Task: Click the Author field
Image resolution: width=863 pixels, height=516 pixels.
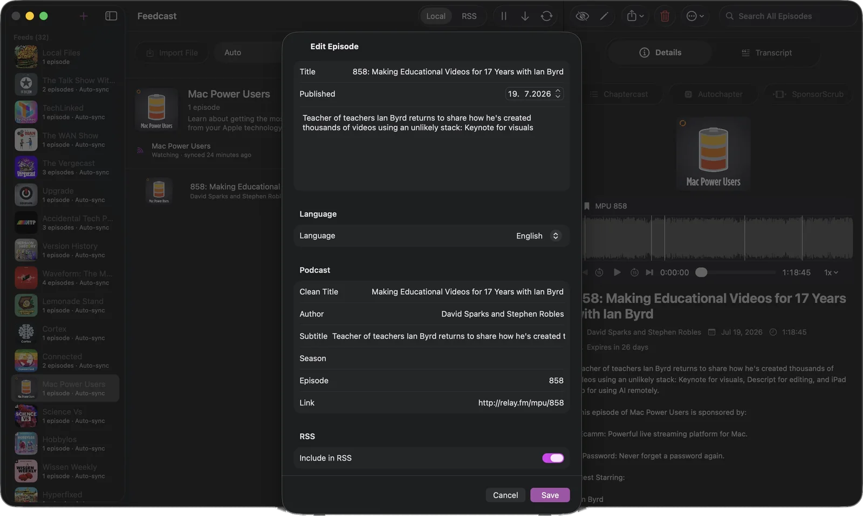Action: [x=432, y=314]
